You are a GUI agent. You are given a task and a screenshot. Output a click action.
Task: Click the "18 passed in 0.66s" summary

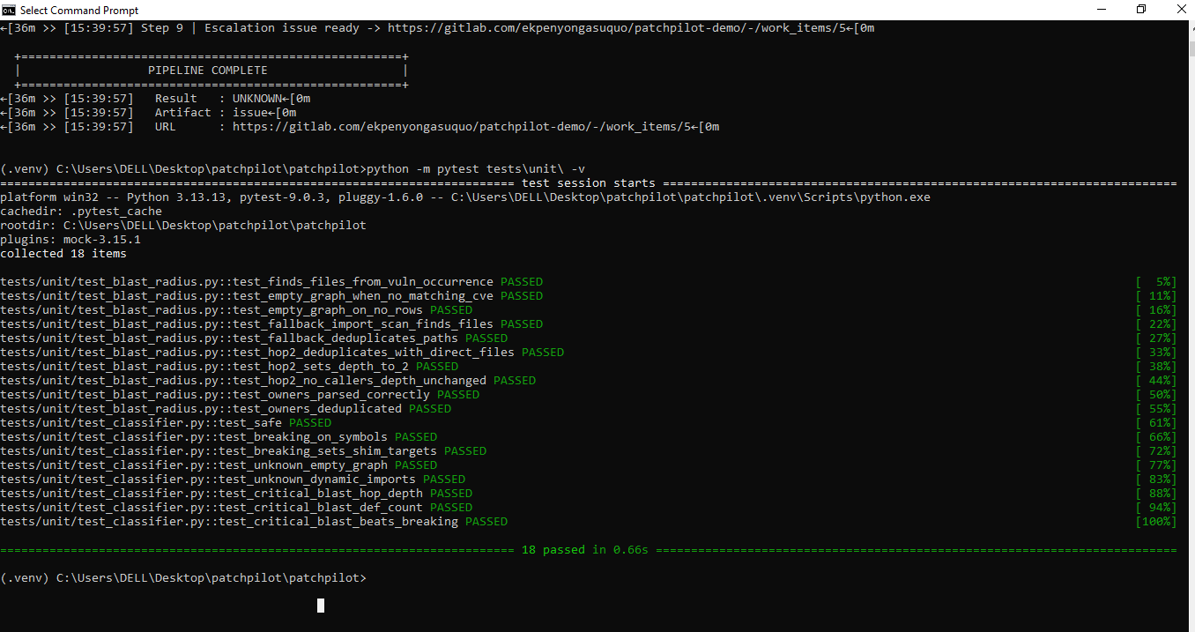pyautogui.click(x=585, y=550)
